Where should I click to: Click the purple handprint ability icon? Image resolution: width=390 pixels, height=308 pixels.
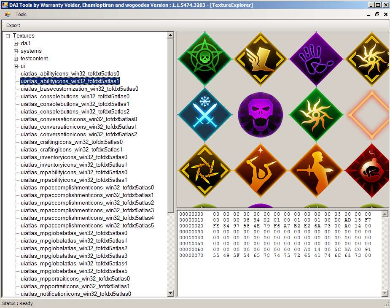[316, 58]
